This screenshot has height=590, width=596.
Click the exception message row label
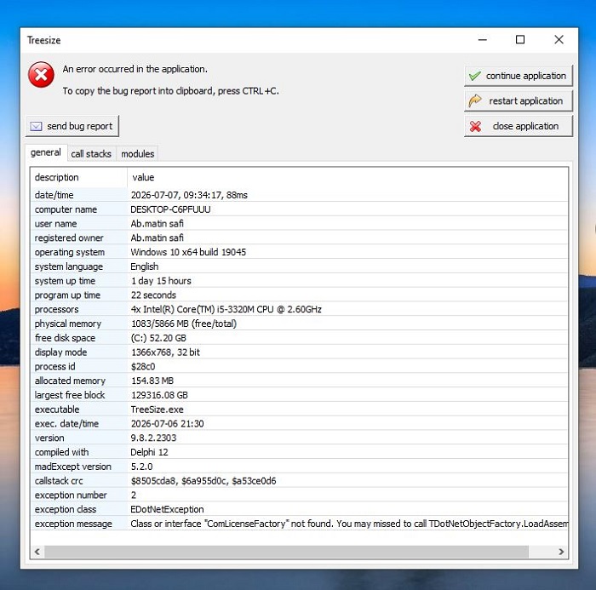73,524
